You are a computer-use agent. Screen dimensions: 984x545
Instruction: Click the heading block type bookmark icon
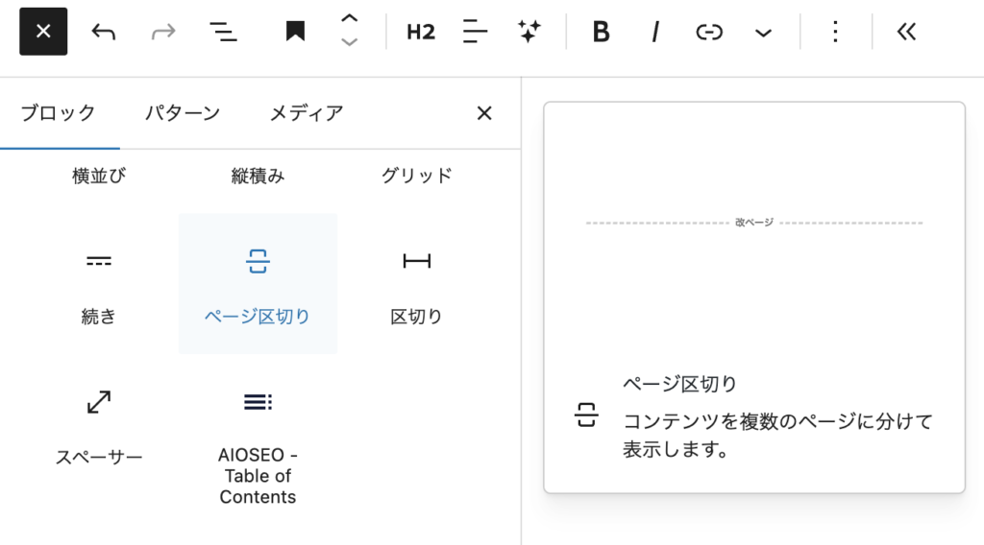[x=295, y=32]
